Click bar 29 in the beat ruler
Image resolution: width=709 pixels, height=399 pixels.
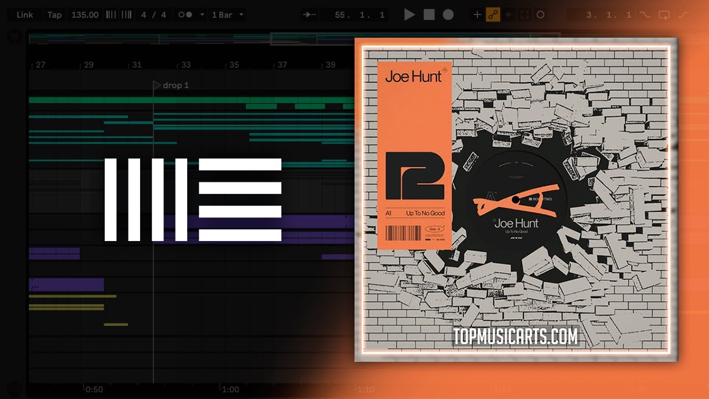click(x=89, y=65)
